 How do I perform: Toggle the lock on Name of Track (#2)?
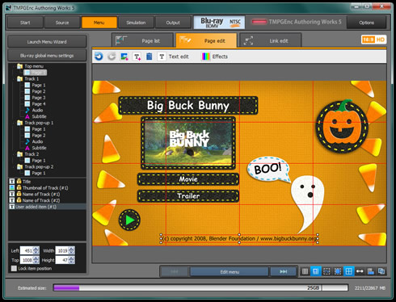tap(19, 200)
